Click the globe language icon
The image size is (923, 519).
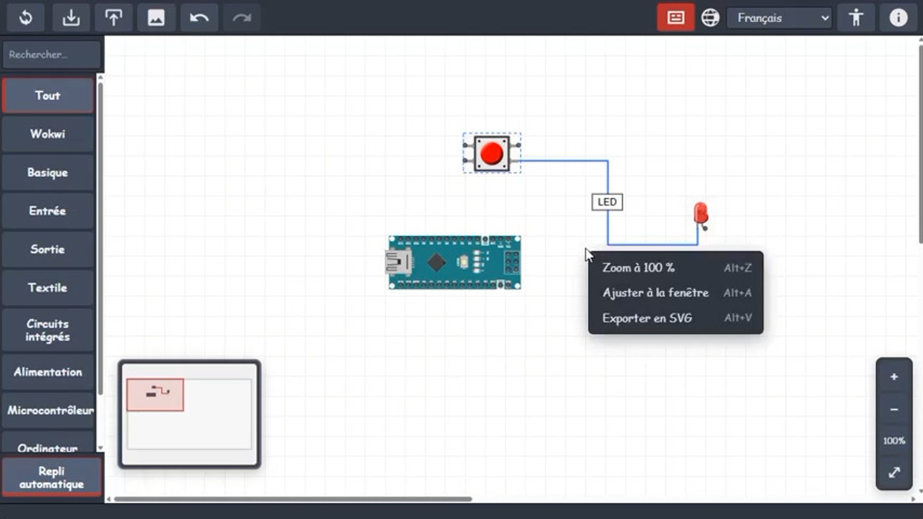click(x=710, y=18)
